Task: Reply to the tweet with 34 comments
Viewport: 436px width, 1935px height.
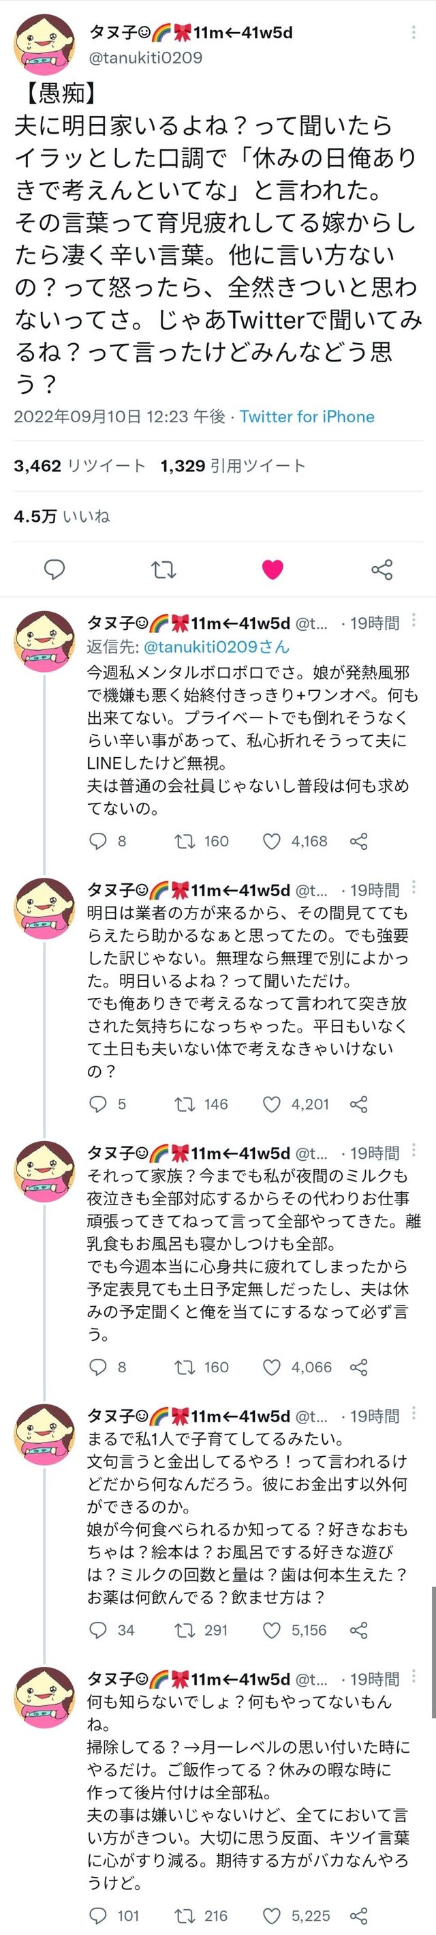Action: tap(98, 1630)
